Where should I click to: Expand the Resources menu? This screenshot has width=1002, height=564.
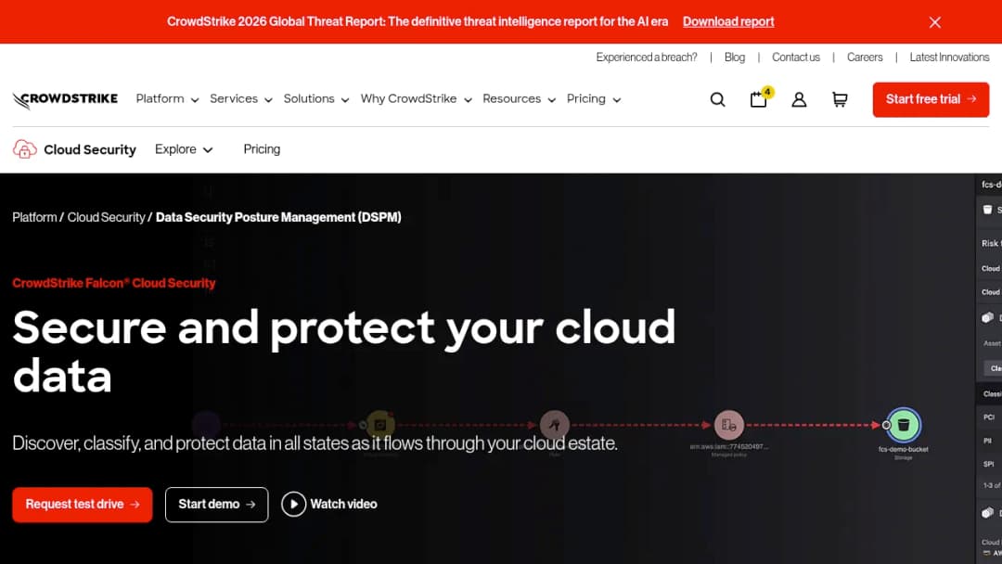[519, 99]
